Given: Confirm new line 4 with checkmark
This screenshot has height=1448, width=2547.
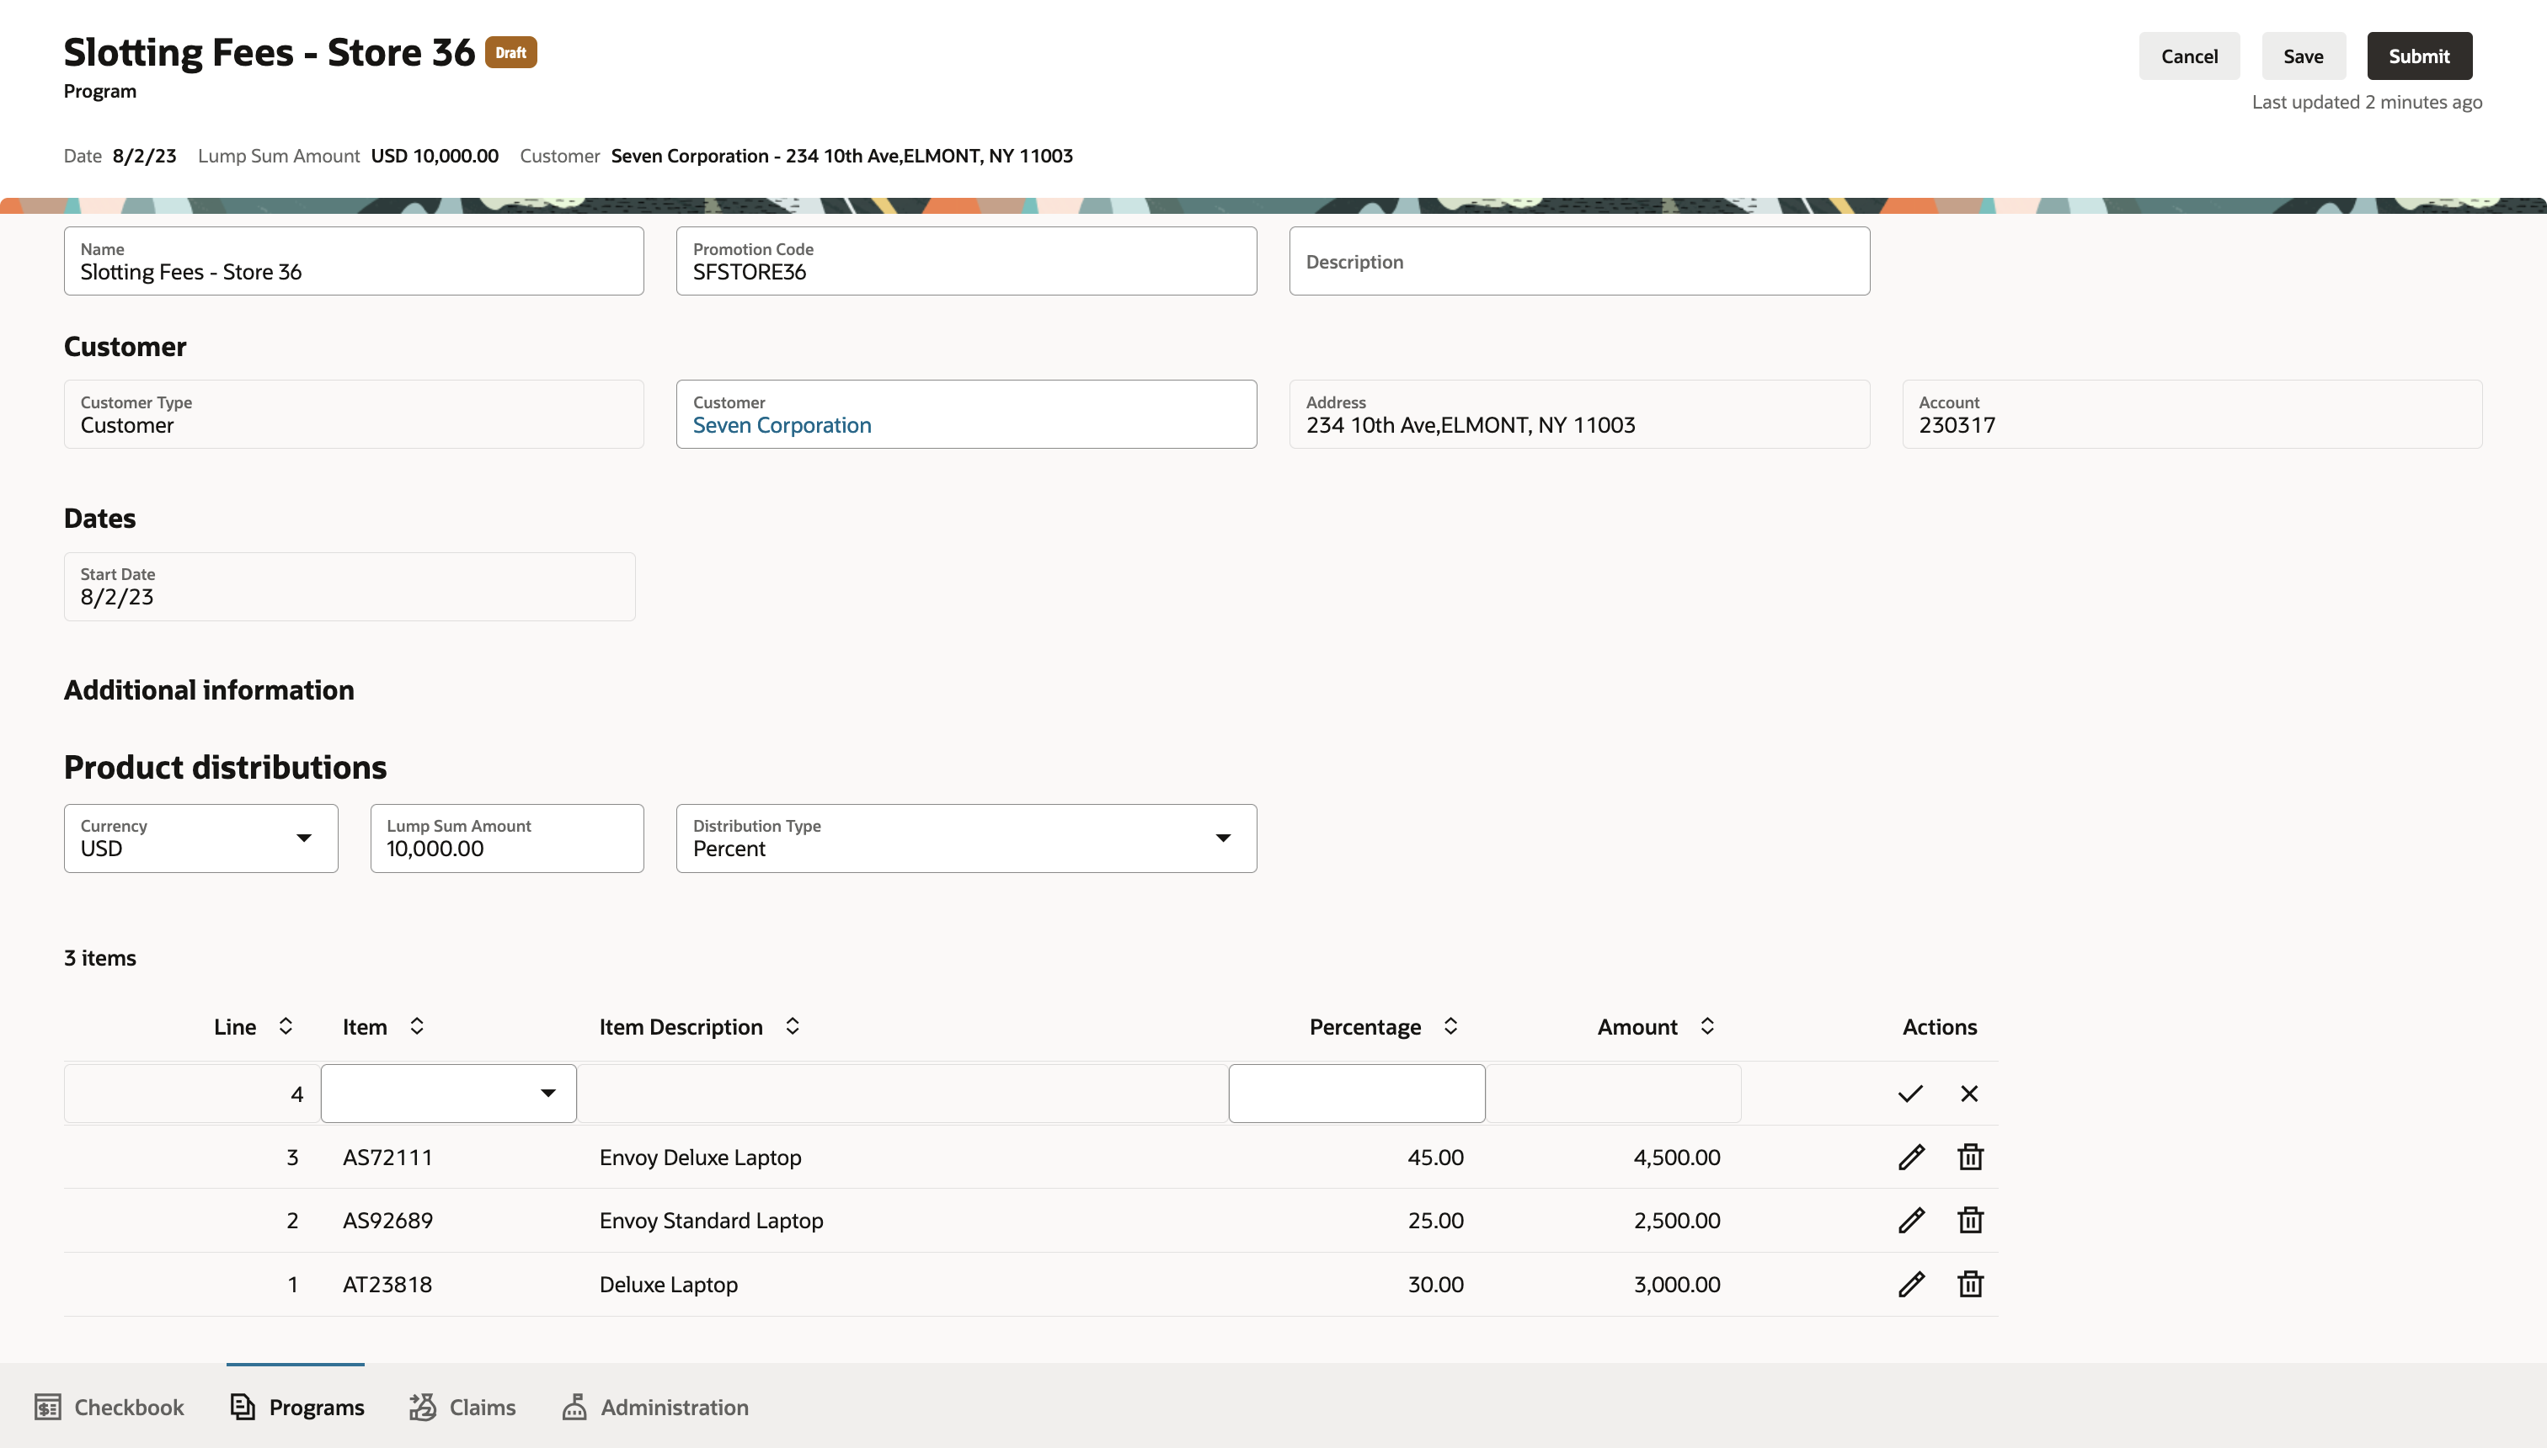Looking at the screenshot, I should pos(1910,1094).
